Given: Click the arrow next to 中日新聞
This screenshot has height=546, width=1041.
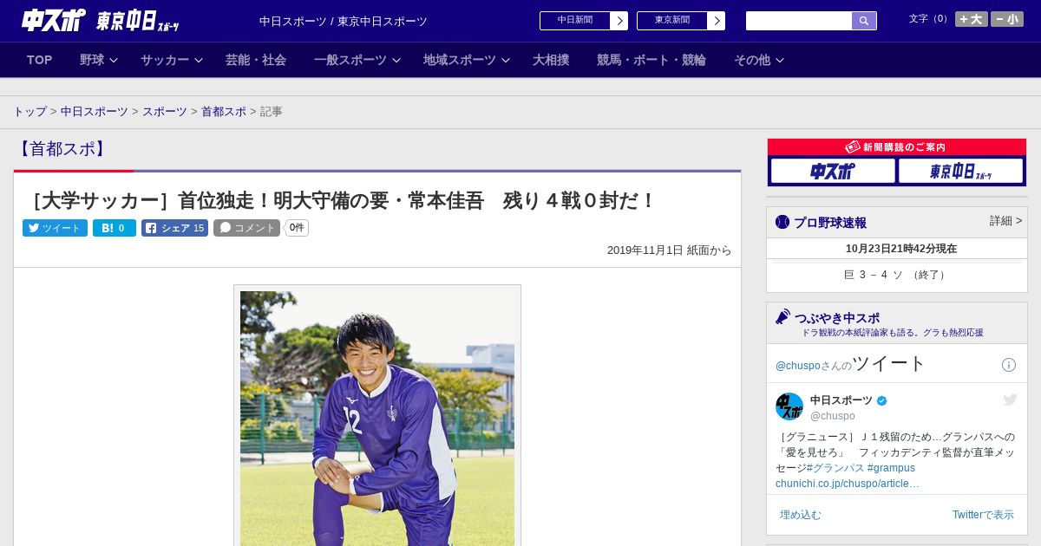Looking at the screenshot, I should coord(619,21).
